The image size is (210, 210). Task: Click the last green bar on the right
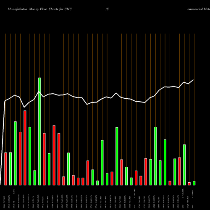pyautogui.click(x=194, y=183)
